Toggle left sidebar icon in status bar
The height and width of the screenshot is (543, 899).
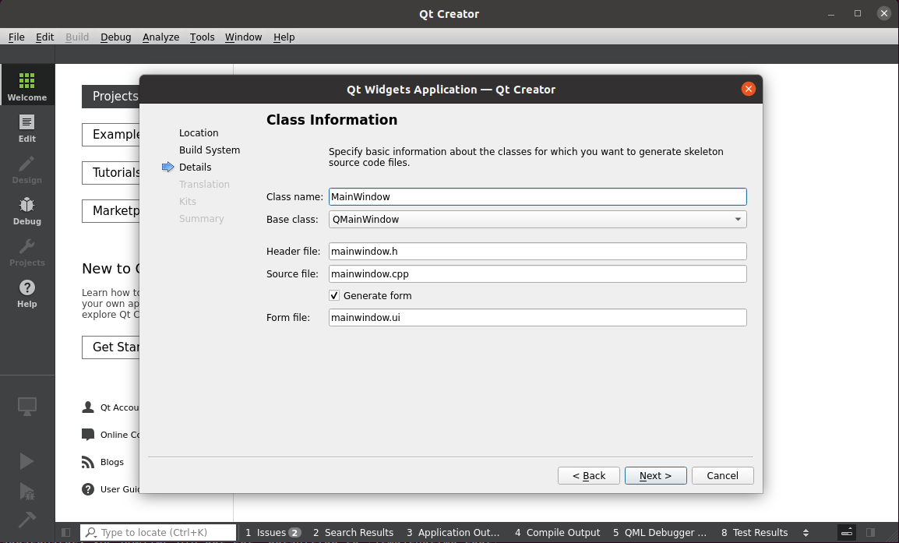[66, 533]
